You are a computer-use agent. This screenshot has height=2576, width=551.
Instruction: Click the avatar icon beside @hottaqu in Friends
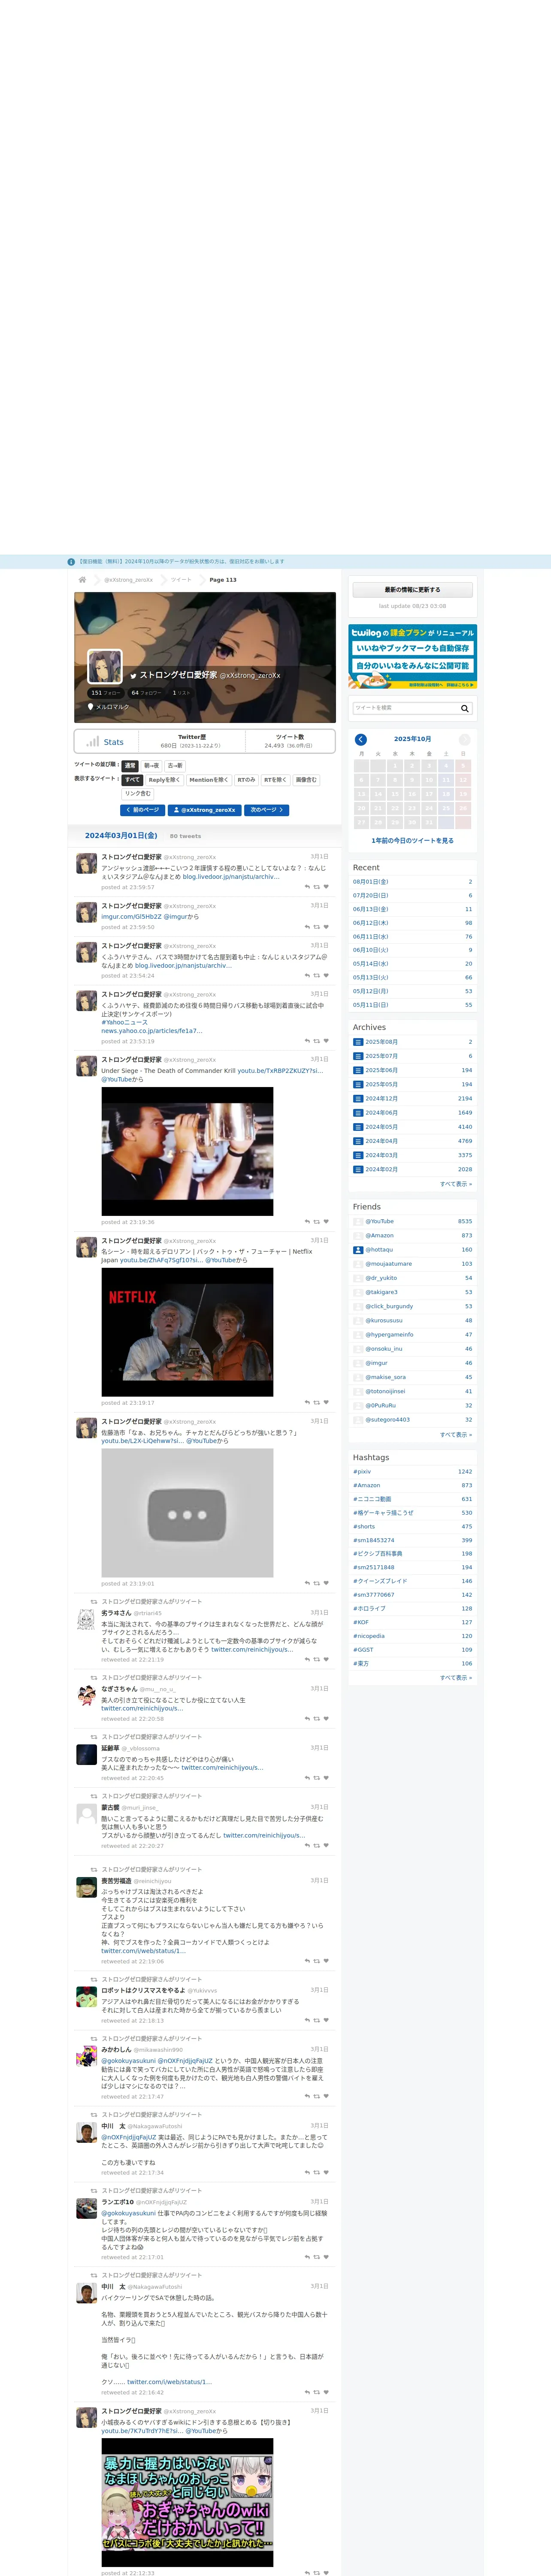358,1250
